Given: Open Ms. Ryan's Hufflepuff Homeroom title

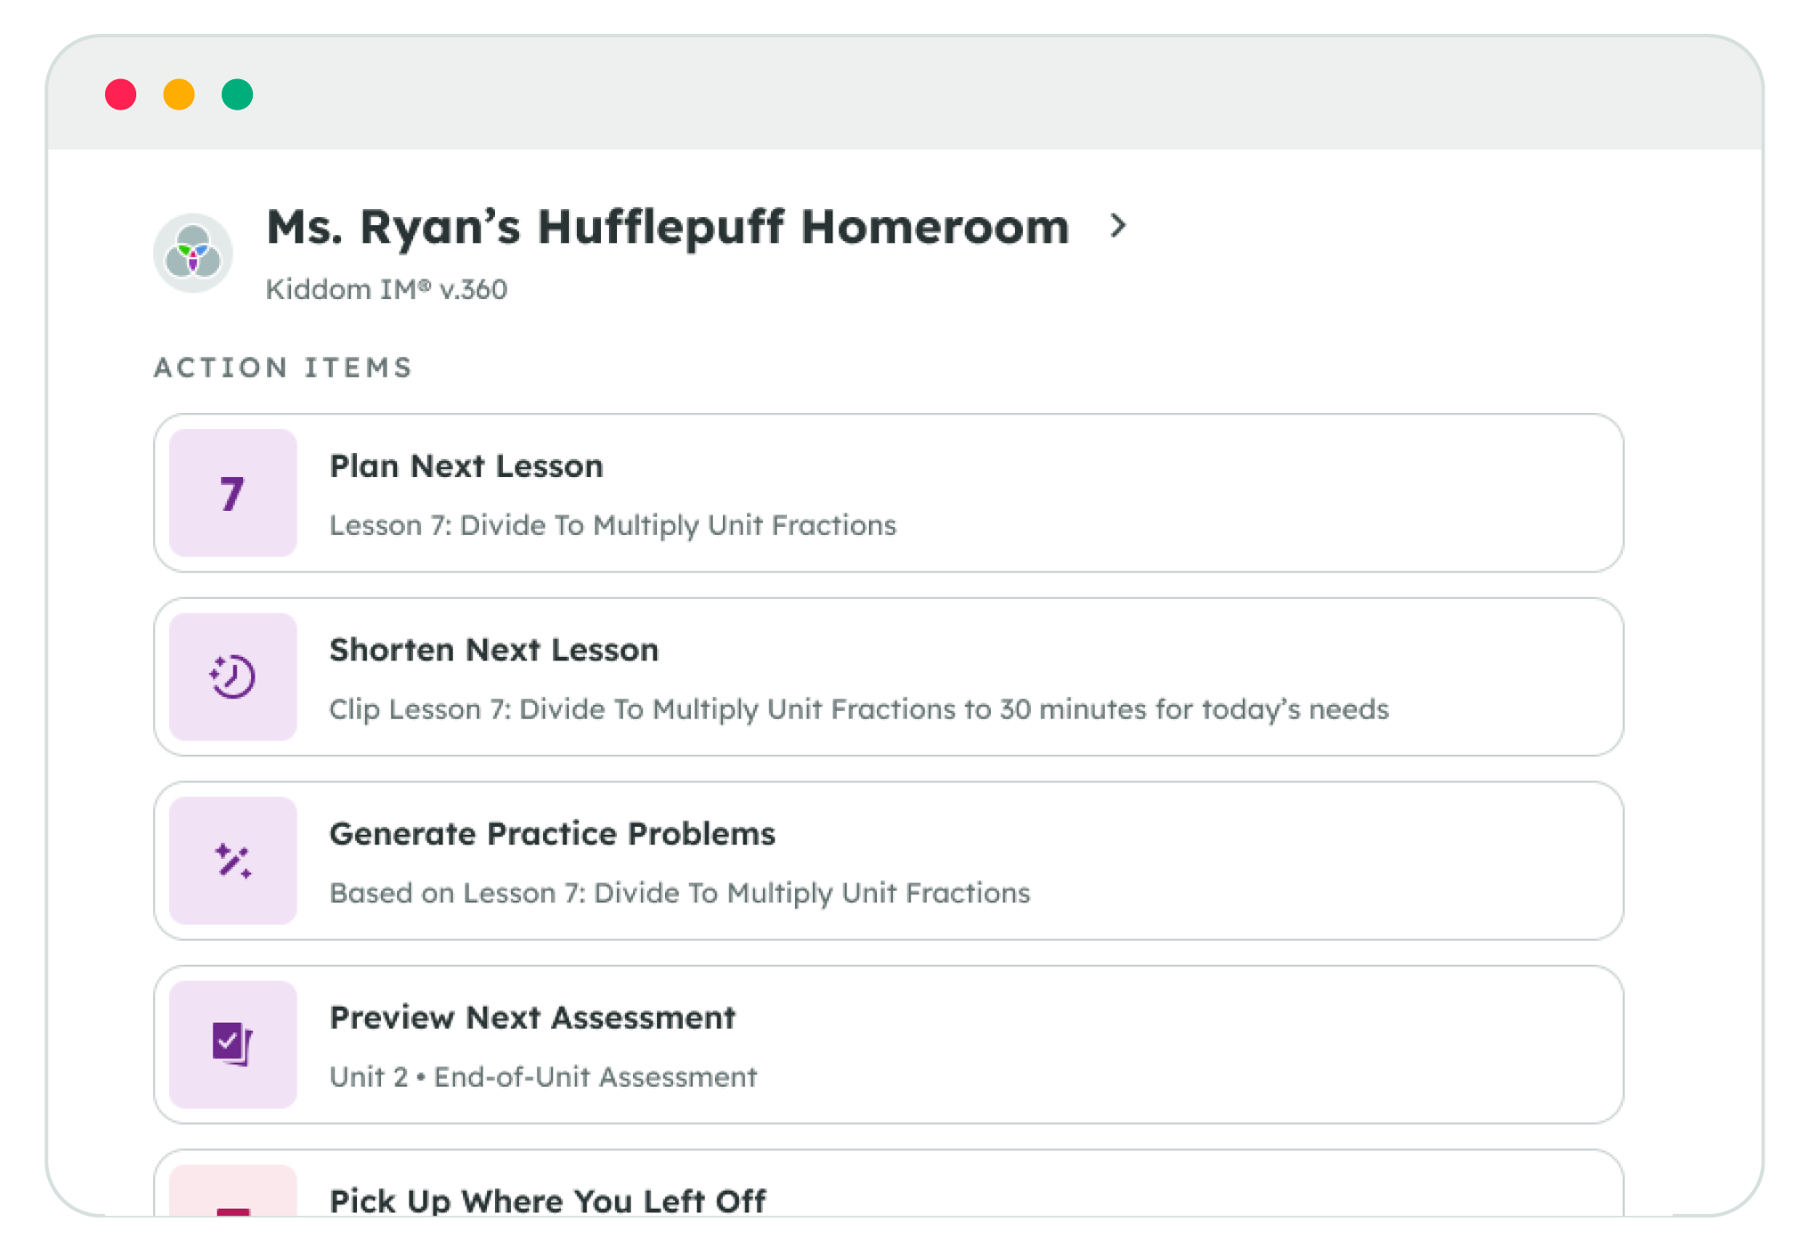Looking at the screenshot, I should point(668,227).
